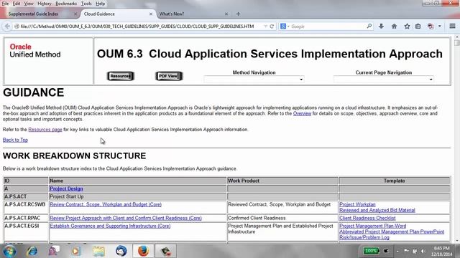The image size is (460, 258).
Task: Close the Cloud Guidance tab
Action: pyautogui.click(x=151, y=14)
